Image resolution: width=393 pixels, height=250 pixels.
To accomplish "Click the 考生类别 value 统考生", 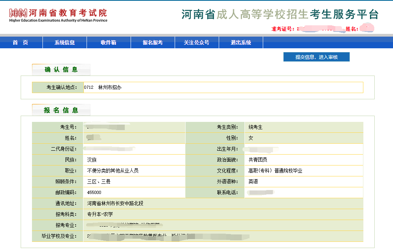I will pyautogui.click(x=255, y=127).
